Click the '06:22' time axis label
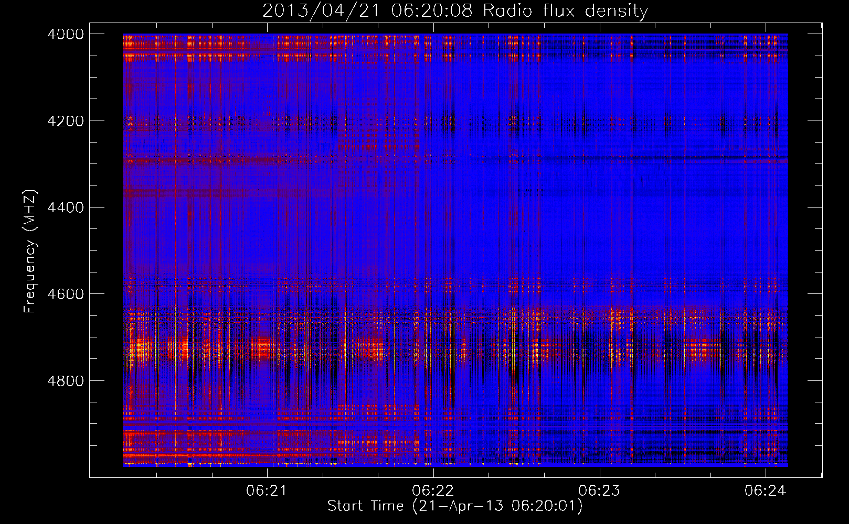The width and height of the screenshot is (849, 524). [x=433, y=491]
